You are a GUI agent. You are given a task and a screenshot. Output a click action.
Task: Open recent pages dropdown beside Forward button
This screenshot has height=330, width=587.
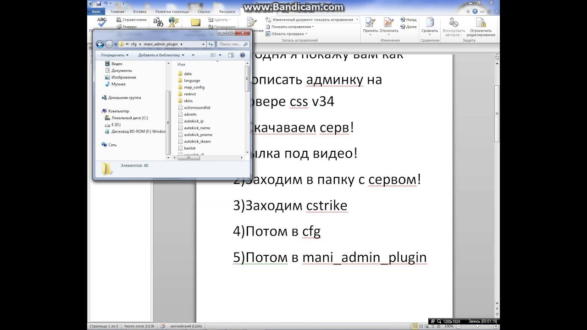click(115, 44)
